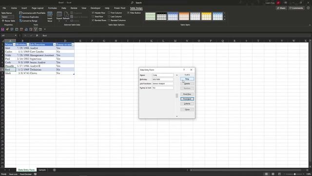Viewport: 312px width, 176px height.
Task: Click the macro record icon in status bar
Action: 35,174
